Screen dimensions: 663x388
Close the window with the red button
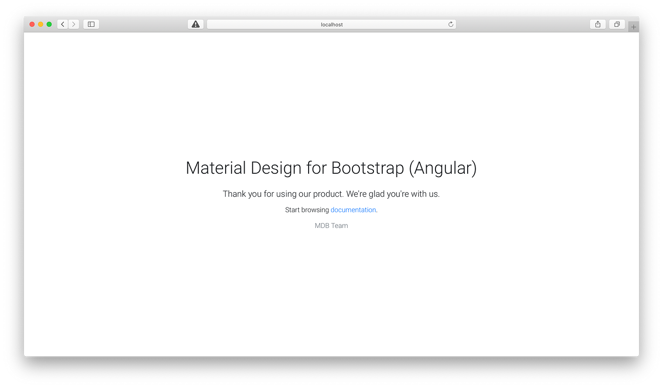[x=31, y=24]
